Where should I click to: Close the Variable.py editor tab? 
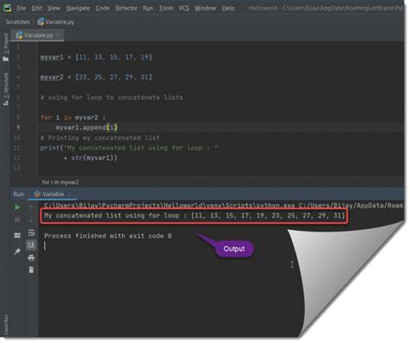click(59, 35)
